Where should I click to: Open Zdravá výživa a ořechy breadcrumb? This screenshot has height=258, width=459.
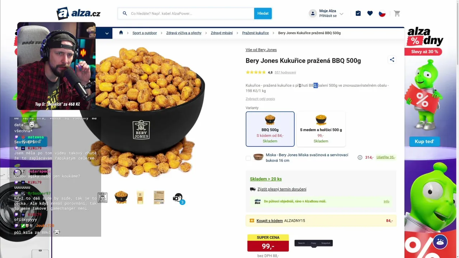pyautogui.click(x=184, y=33)
